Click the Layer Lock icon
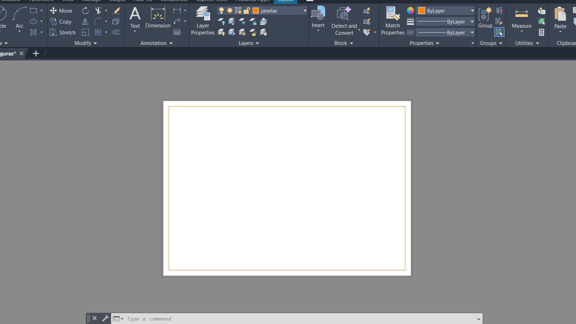This screenshot has width=576, height=324. point(253,21)
